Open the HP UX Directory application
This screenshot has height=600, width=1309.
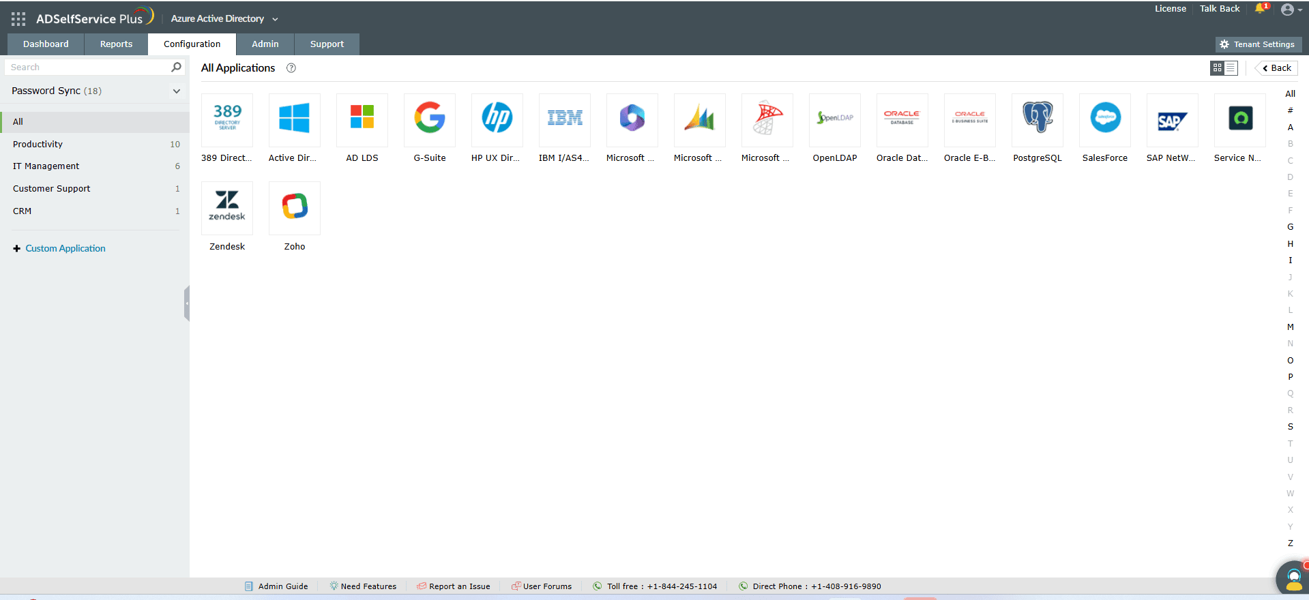click(x=497, y=121)
